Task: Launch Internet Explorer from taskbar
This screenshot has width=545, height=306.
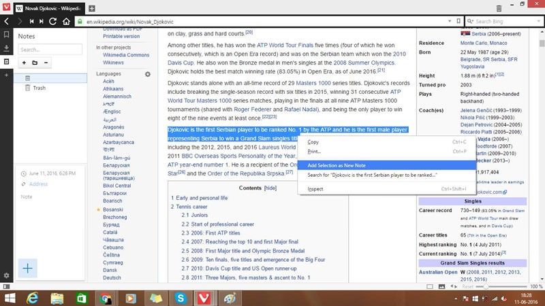Action: tap(33, 298)
